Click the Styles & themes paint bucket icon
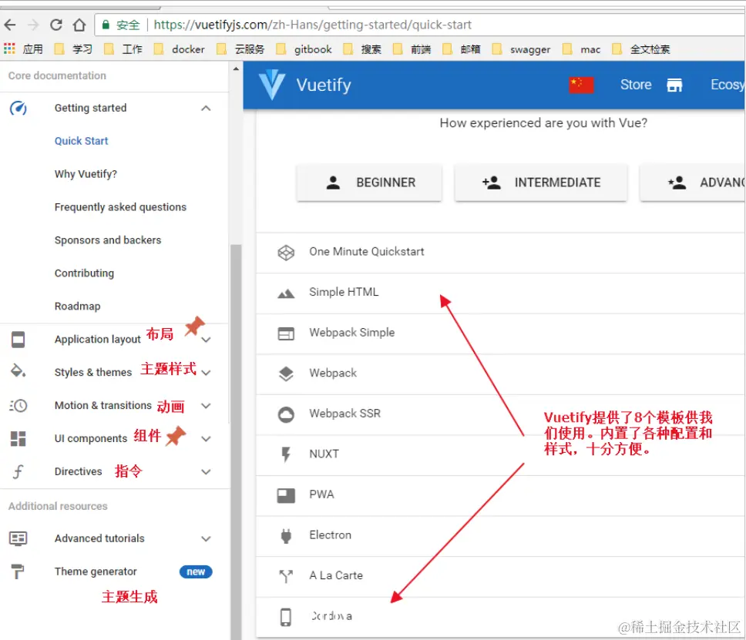Viewport: 746px width, 640px height. 18,371
